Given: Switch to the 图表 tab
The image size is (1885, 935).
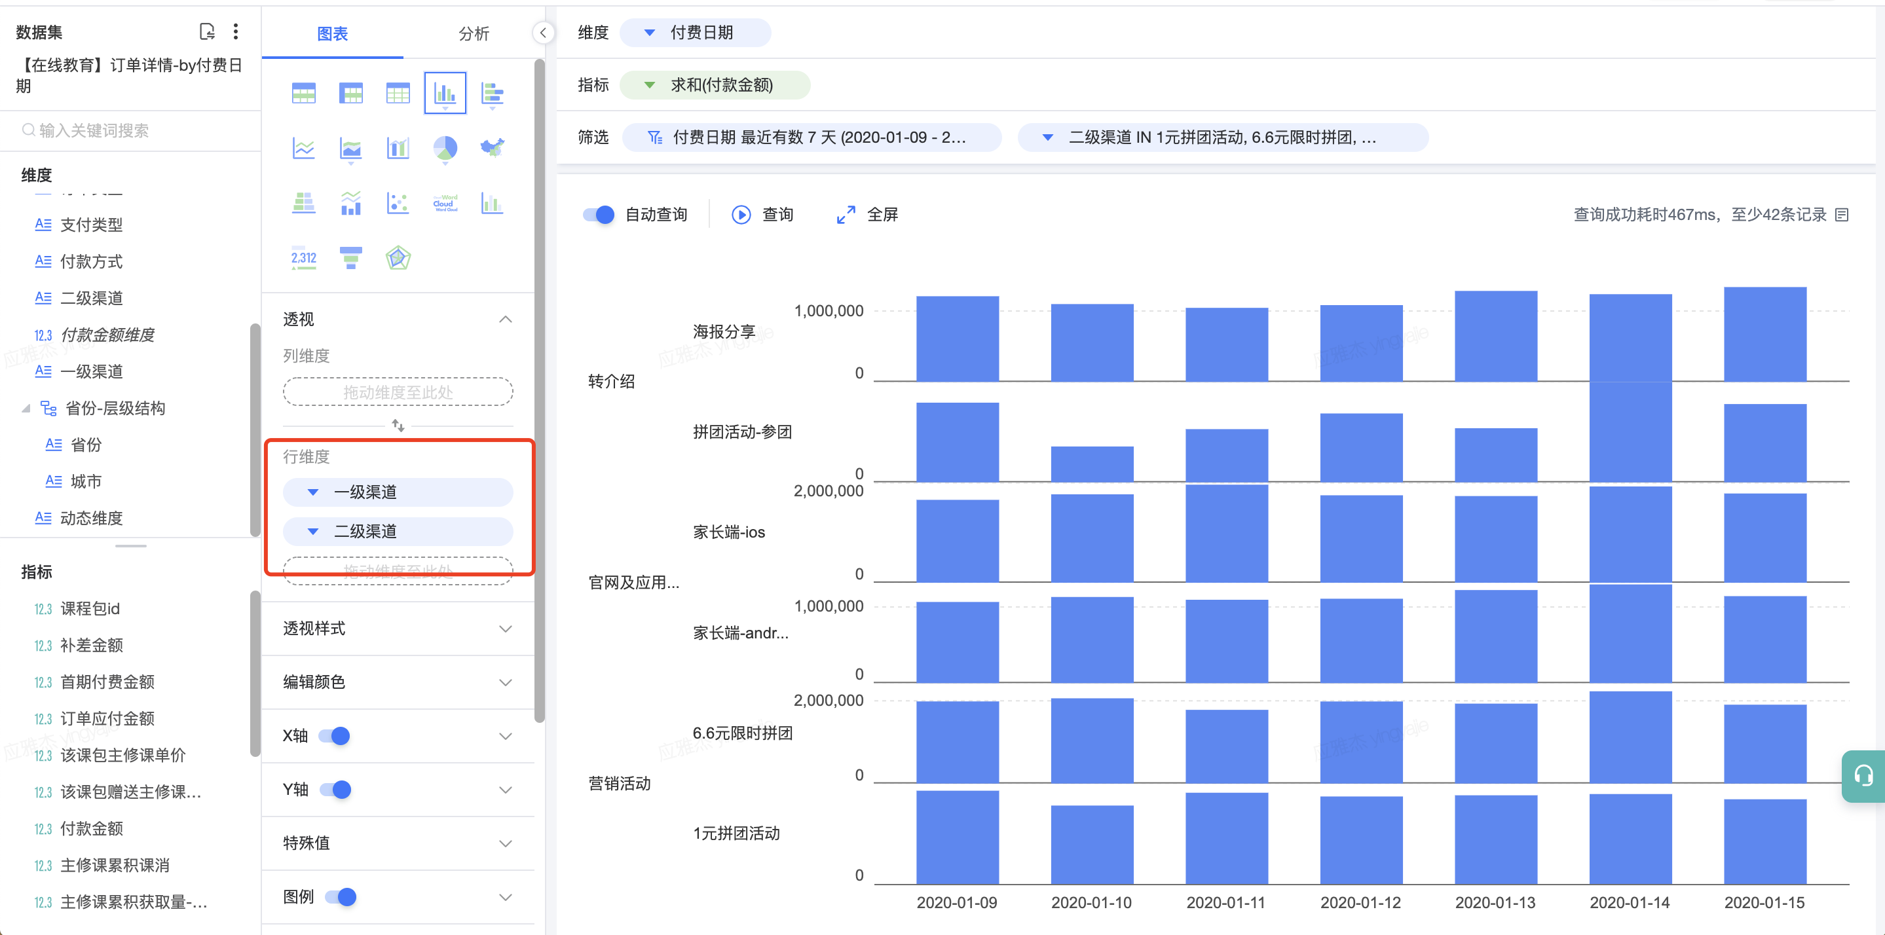Looking at the screenshot, I should tap(332, 33).
